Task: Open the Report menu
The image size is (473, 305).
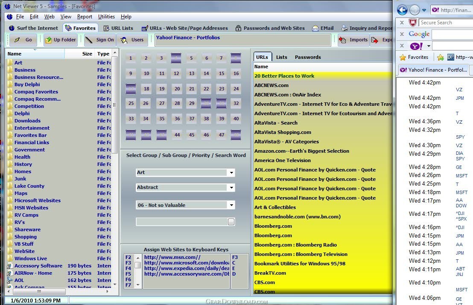Action: (85, 17)
